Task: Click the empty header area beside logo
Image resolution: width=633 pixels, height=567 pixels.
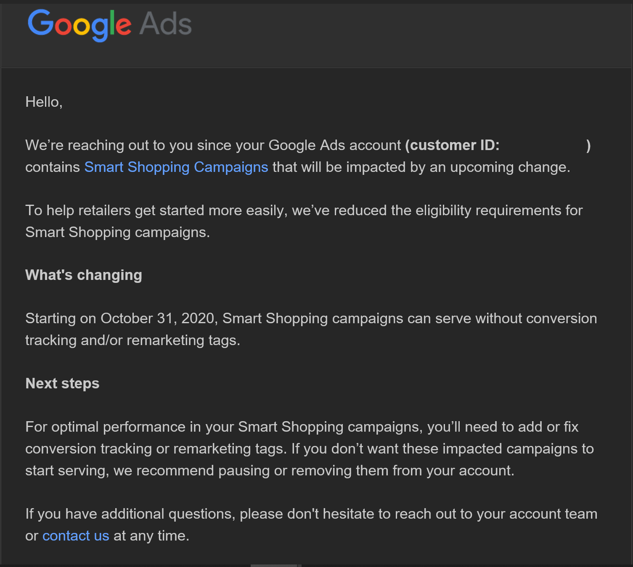Action: coord(412,34)
